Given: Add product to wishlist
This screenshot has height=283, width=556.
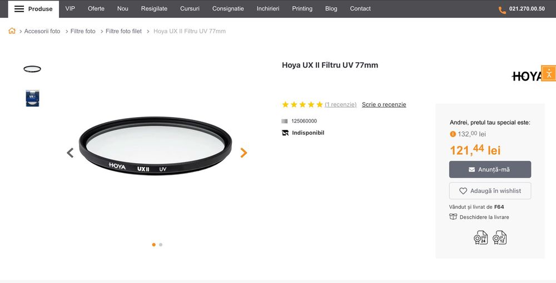Looking at the screenshot, I should 490,191.
